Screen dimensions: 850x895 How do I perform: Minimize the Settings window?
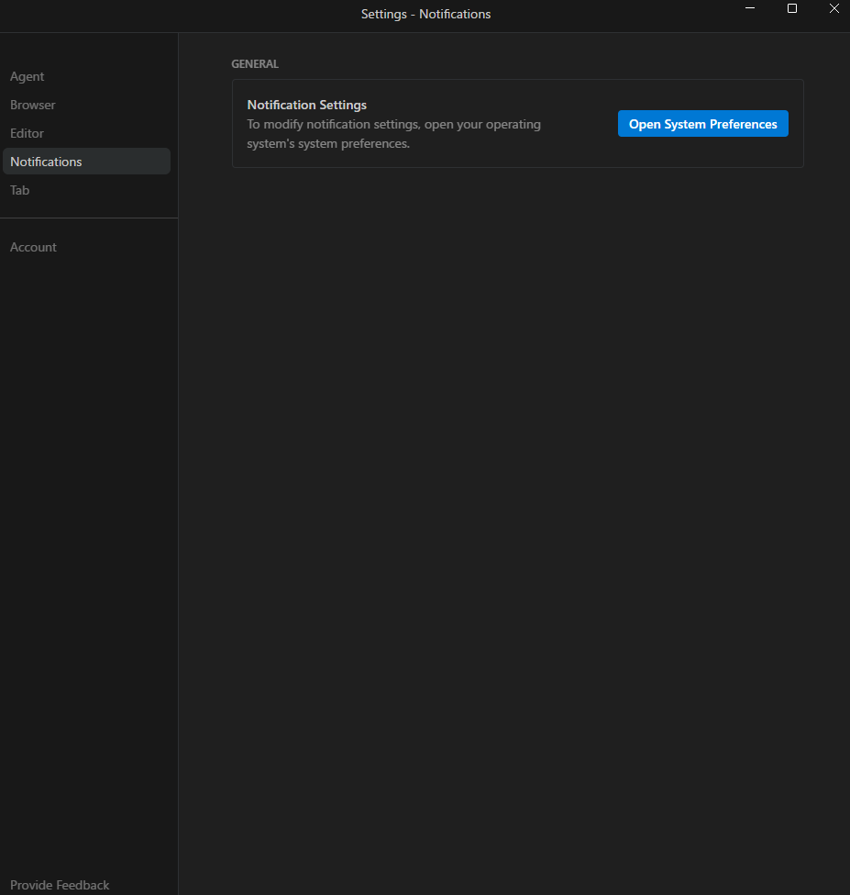pyautogui.click(x=750, y=8)
